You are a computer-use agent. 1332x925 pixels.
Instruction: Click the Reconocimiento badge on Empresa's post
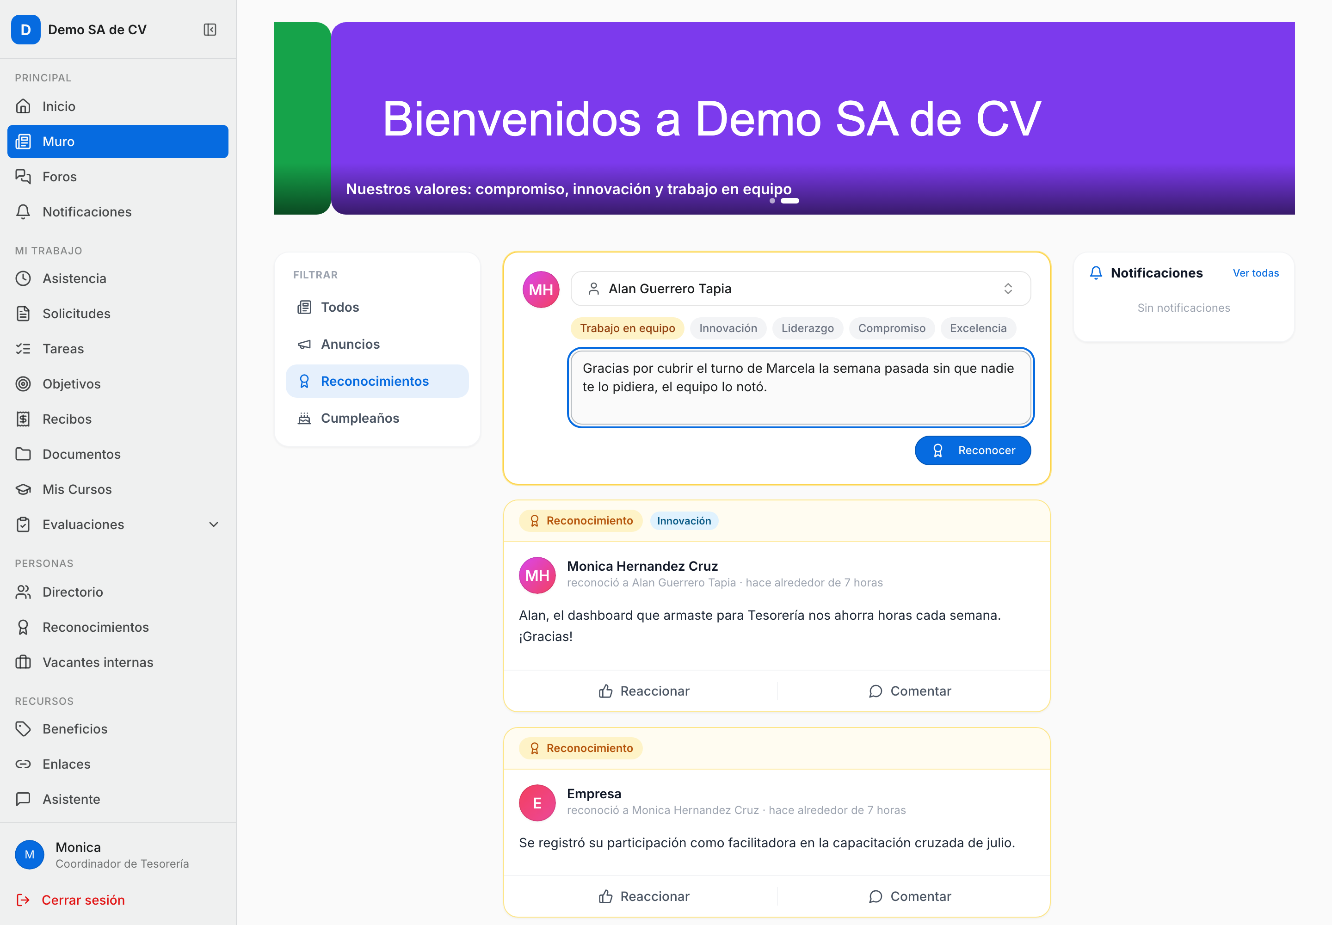tap(581, 748)
